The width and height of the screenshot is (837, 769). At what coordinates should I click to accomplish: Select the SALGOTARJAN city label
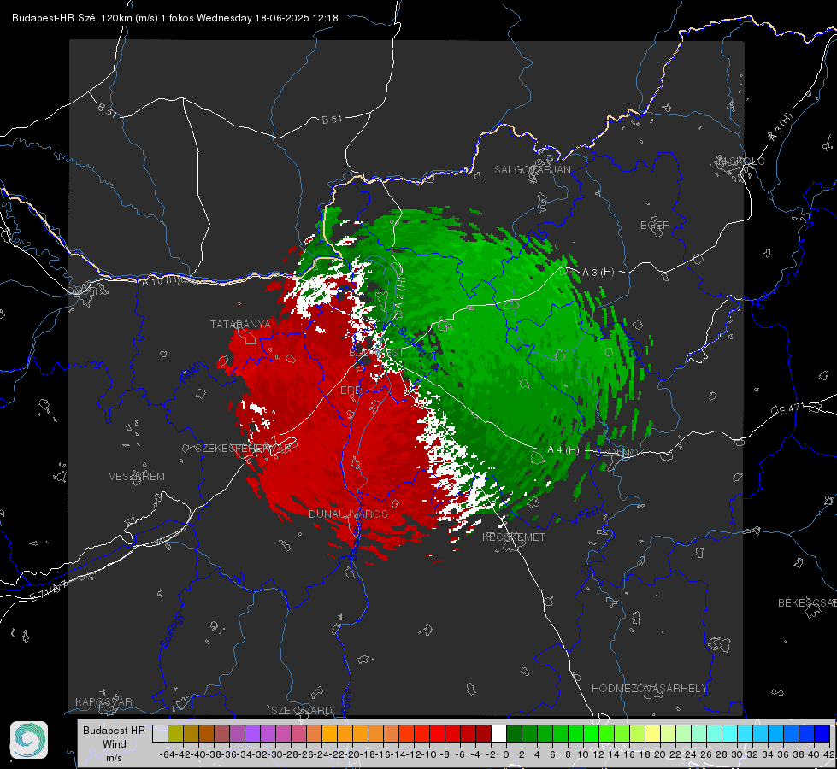[532, 170]
